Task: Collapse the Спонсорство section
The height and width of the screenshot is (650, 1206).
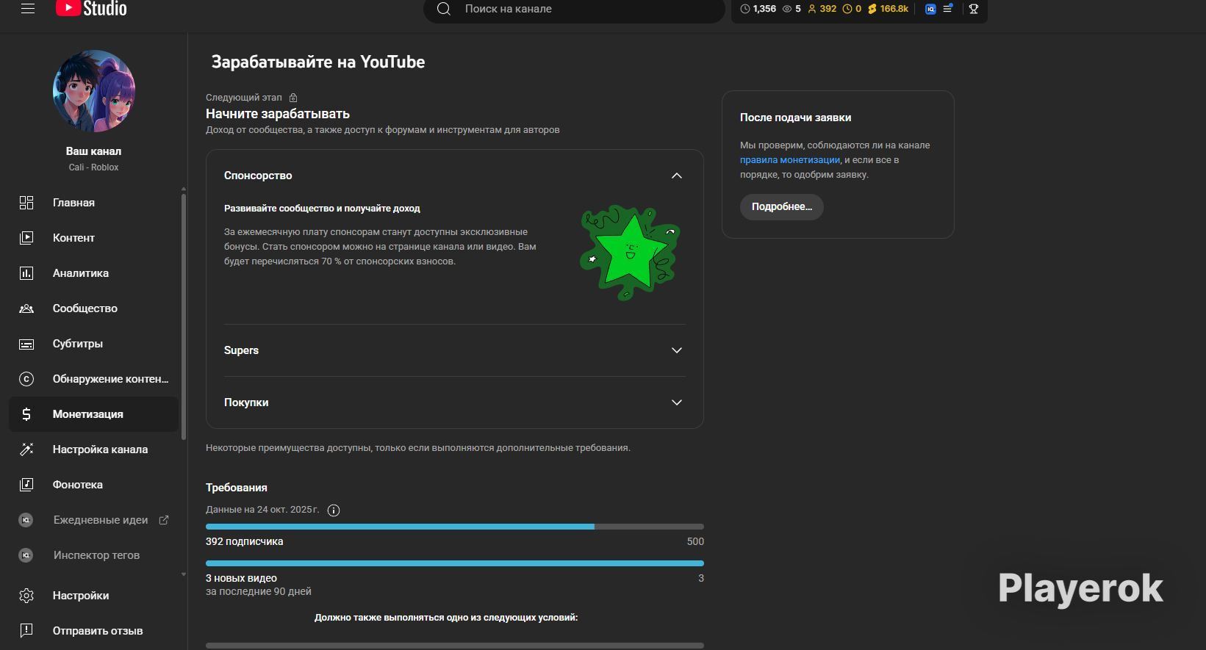Action: pyautogui.click(x=677, y=176)
